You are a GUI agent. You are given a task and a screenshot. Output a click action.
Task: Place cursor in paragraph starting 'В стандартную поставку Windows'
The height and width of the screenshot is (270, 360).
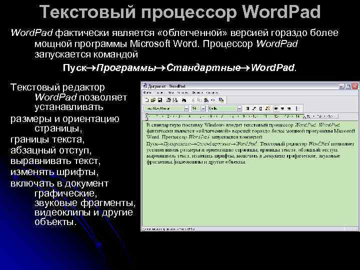click(250, 131)
